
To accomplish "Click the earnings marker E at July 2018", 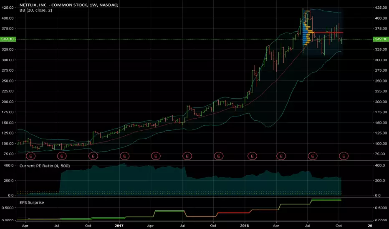I will [x=312, y=156].
